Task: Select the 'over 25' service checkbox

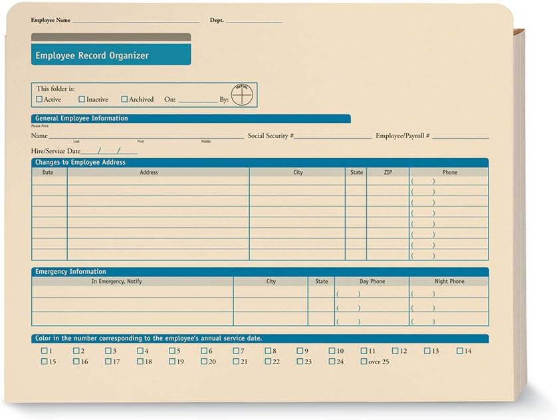Action: pyautogui.click(x=365, y=362)
